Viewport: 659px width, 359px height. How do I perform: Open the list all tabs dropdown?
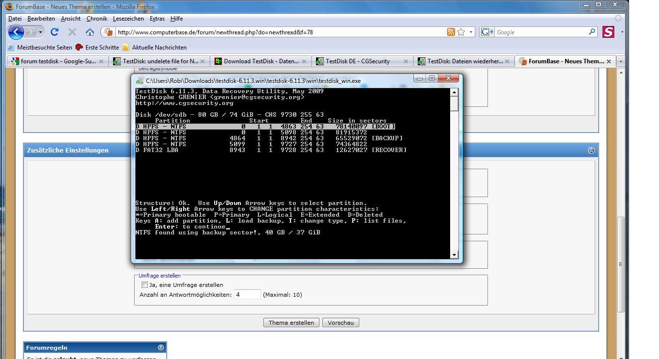pyautogui.click(x=621, y=61)
